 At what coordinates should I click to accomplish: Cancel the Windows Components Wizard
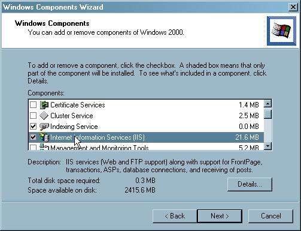[x=270, y=216]
